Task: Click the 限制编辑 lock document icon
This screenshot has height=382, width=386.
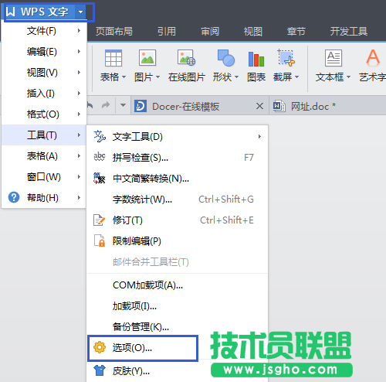Action: (x=100, y=240)
